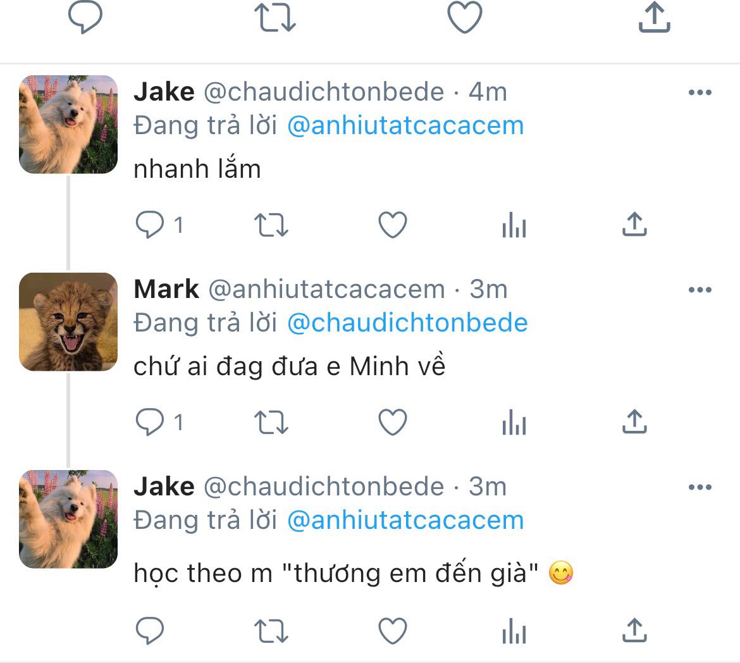View analytics for Jake's last tweet
The width and height of the screenshot is (740, 663).
[514, 631]
